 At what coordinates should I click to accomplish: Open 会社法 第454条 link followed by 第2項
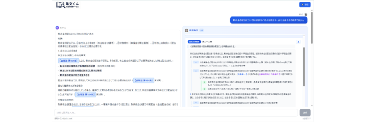click(86, 95)
